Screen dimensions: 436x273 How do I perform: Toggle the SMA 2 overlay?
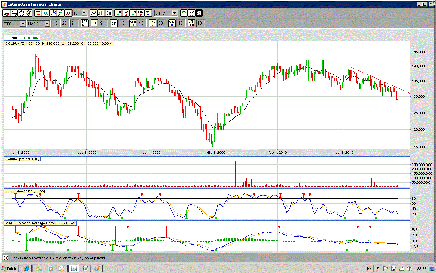coord(152,23)
